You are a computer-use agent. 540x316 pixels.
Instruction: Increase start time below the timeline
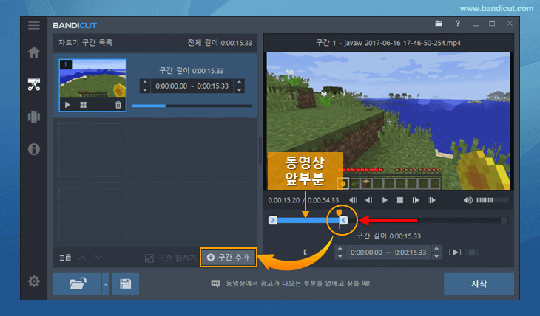pos(340,248)
